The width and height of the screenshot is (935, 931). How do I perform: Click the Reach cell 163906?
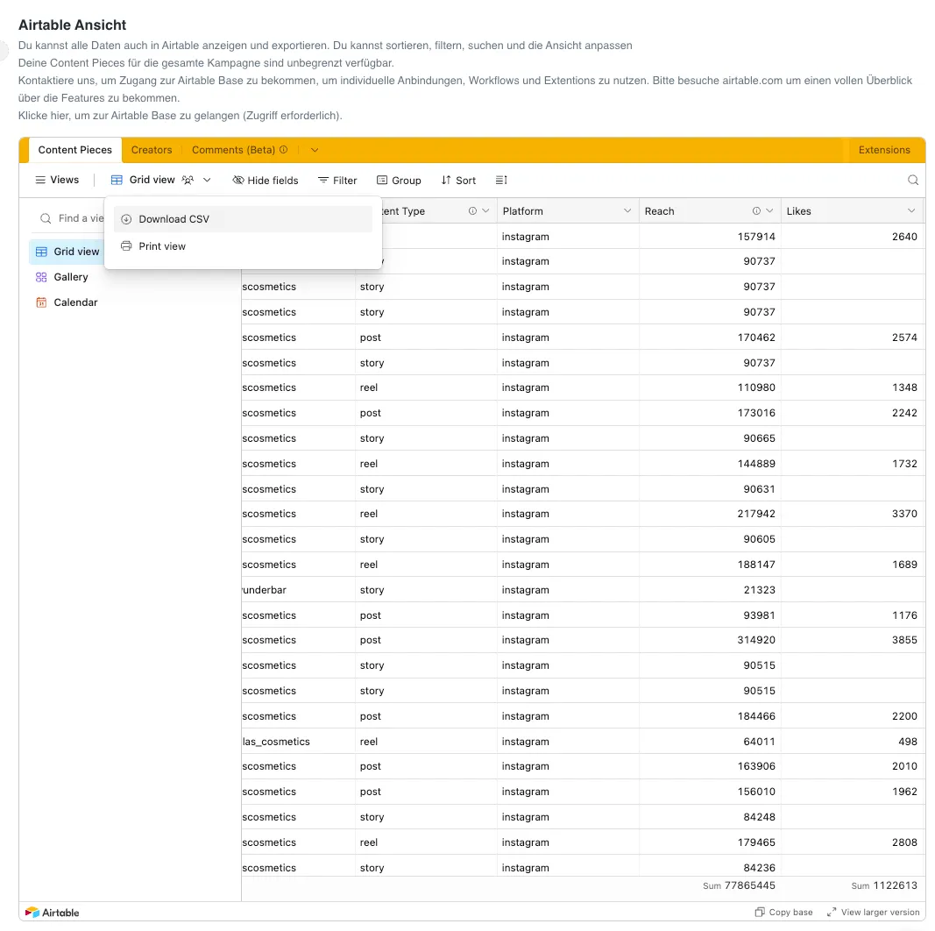pos(710,766)
